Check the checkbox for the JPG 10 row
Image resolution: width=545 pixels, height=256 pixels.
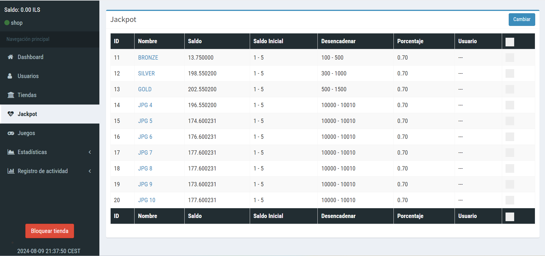pos(510,200)
